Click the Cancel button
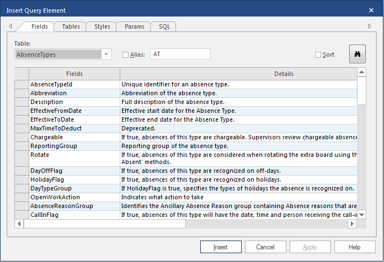384x262 pixels. pos(265,247)
